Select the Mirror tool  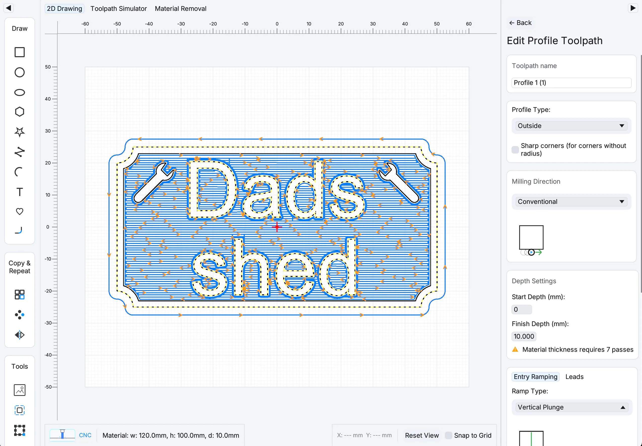[x=20, y=335]
